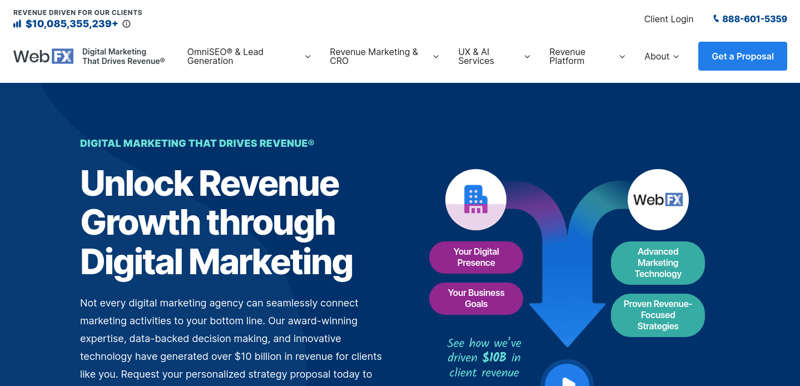
Task: Open the Revenue Platform menu
Action: click(x=587, y=56)
